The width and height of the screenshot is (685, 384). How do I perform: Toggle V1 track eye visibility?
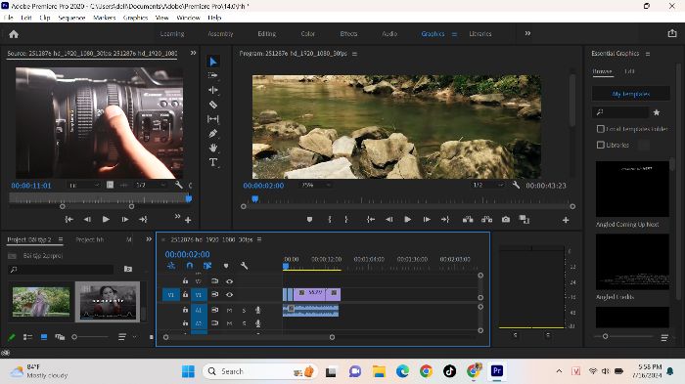(x=229, y=294)
